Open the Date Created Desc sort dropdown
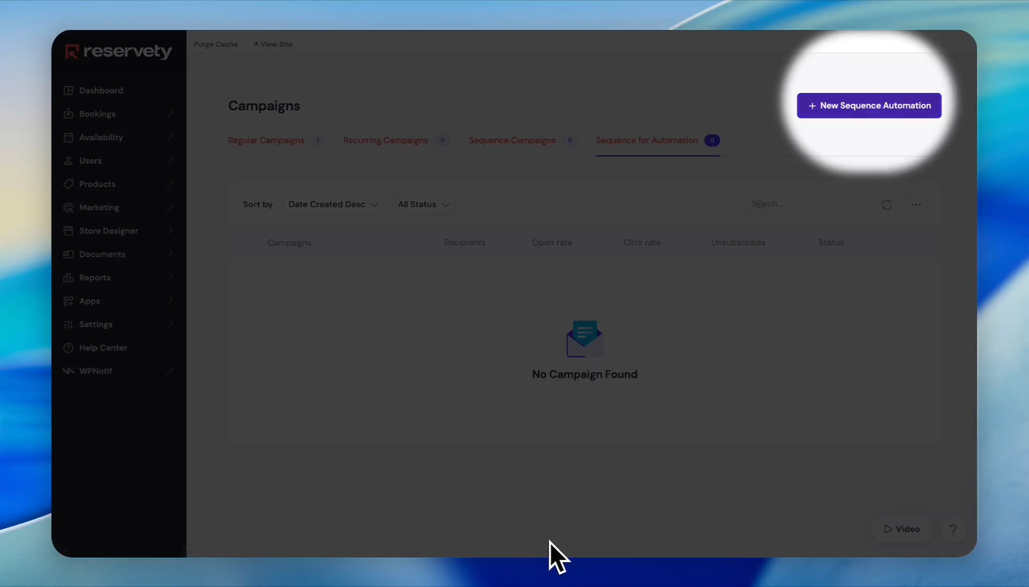Screen dimensions: 1029x587 pyautogui.click(x=333, y=204)
